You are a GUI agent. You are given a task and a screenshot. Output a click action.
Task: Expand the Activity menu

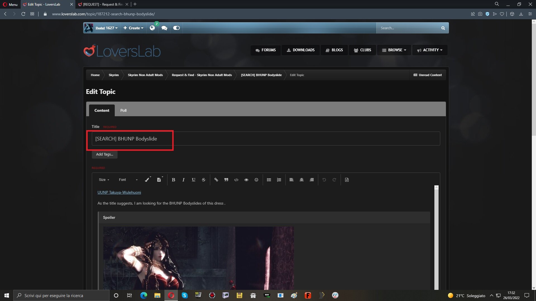430,50
